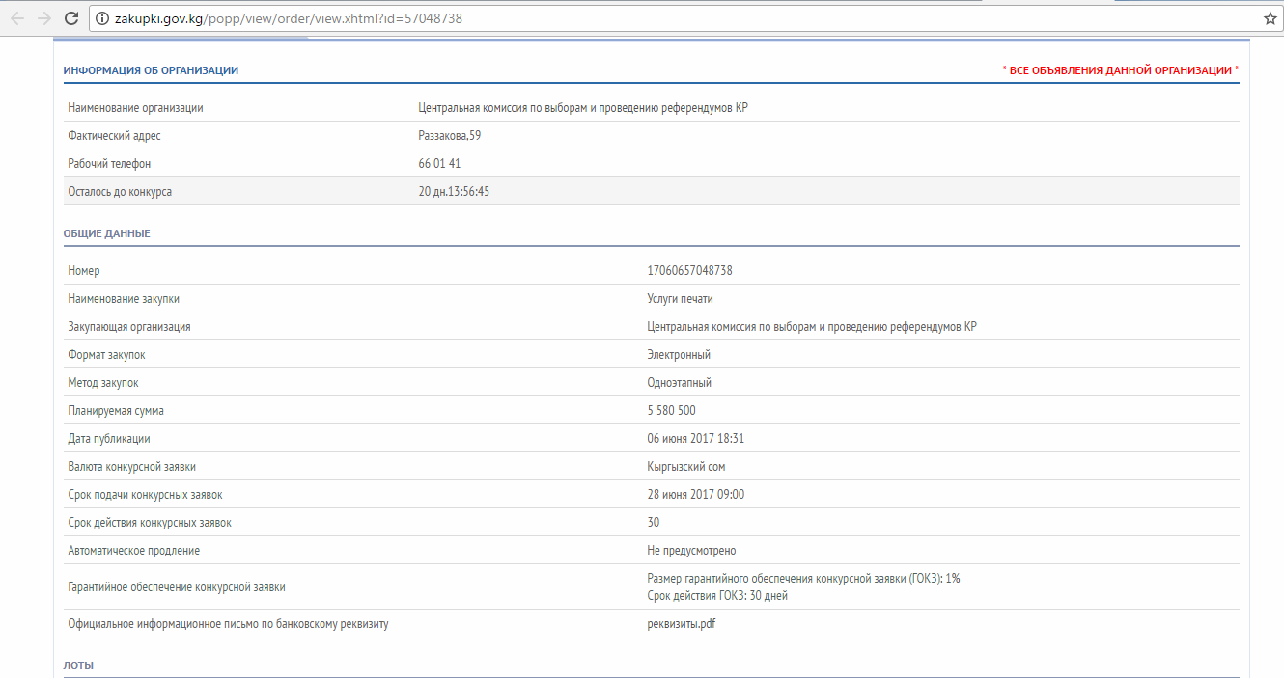This screenshot has height=678, width=1284.
Task: Click the work phone number 66 01 41
Action: click(439, 164)
